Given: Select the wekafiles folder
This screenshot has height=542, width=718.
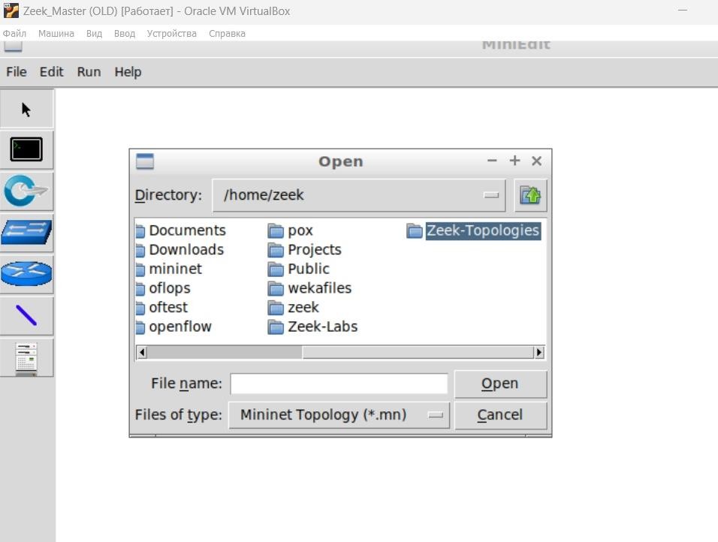Looking at the screenshot, I should click(x=309, y=288).
